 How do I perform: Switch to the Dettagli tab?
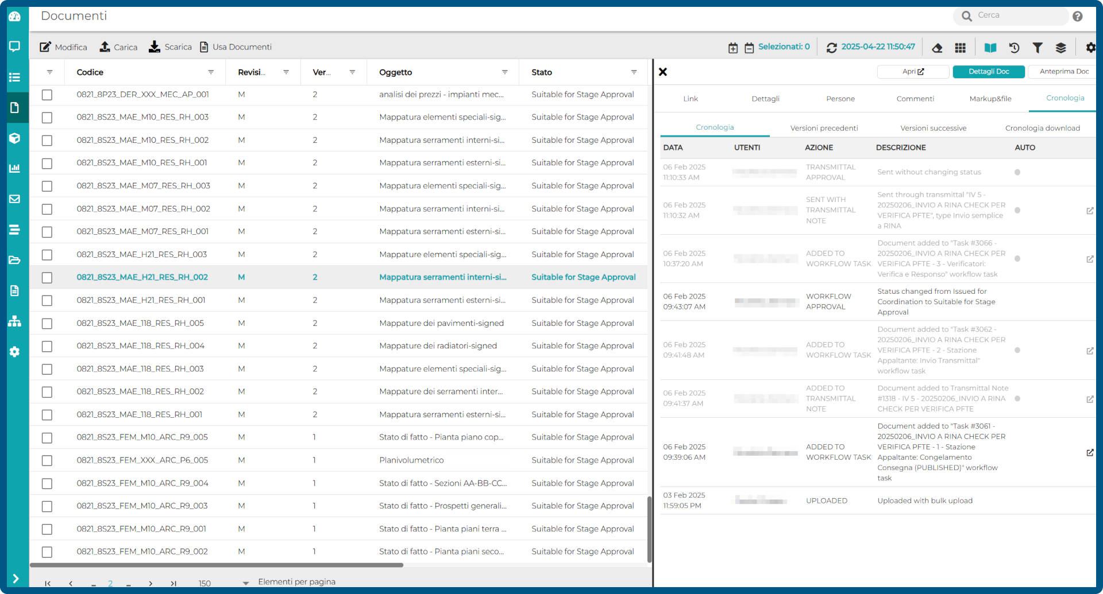(x=765, y=99)
